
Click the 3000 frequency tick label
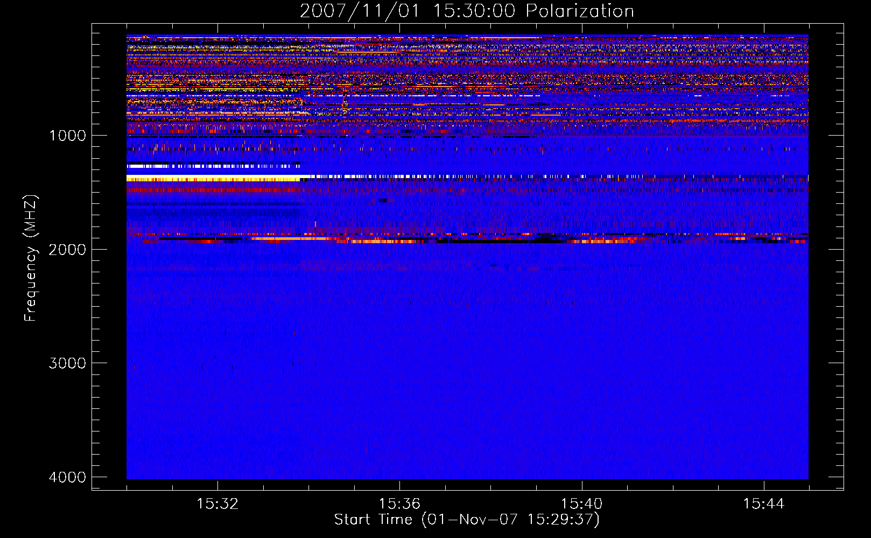67,363
